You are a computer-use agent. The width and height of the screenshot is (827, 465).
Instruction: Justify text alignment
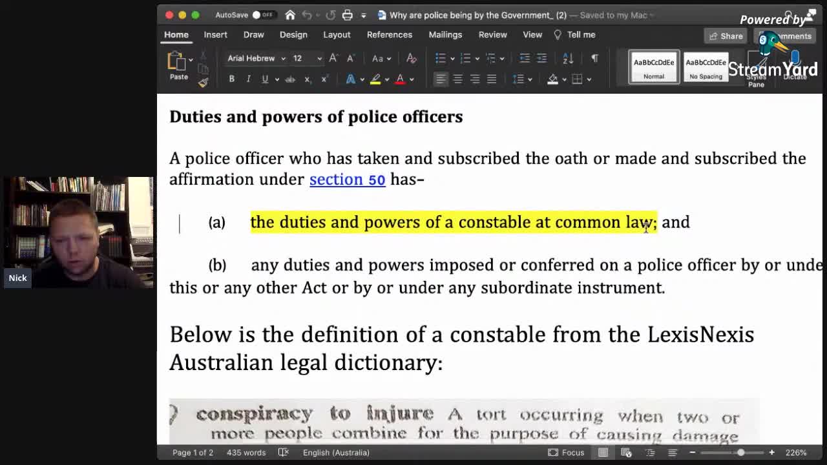(492, 79)
